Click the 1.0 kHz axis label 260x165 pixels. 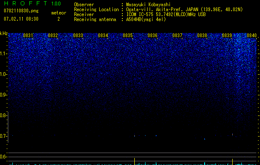(3, 74)
